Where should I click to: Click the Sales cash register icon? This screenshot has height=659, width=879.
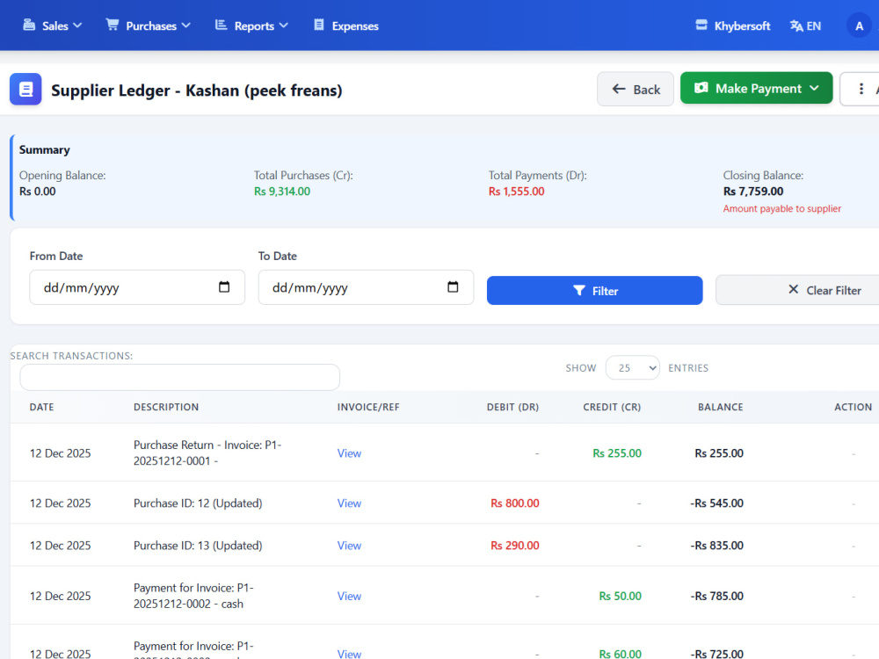point(29,25)
